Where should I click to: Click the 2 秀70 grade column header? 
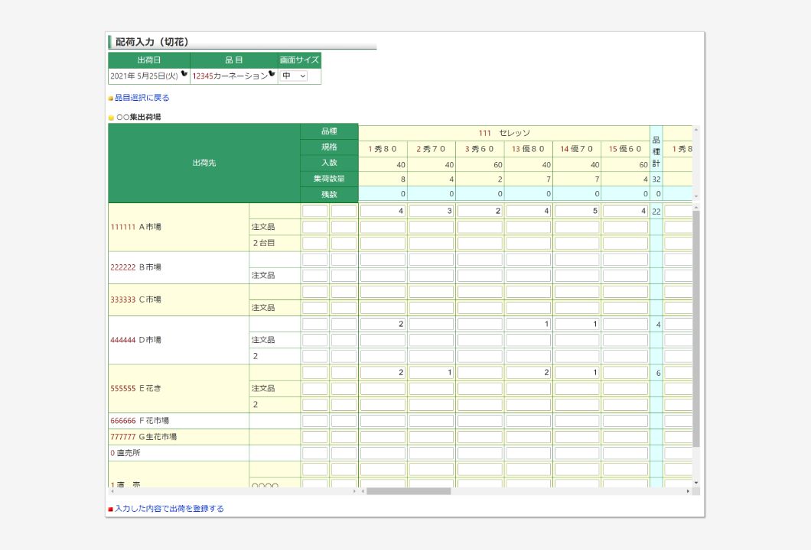[x=432, y=149]
